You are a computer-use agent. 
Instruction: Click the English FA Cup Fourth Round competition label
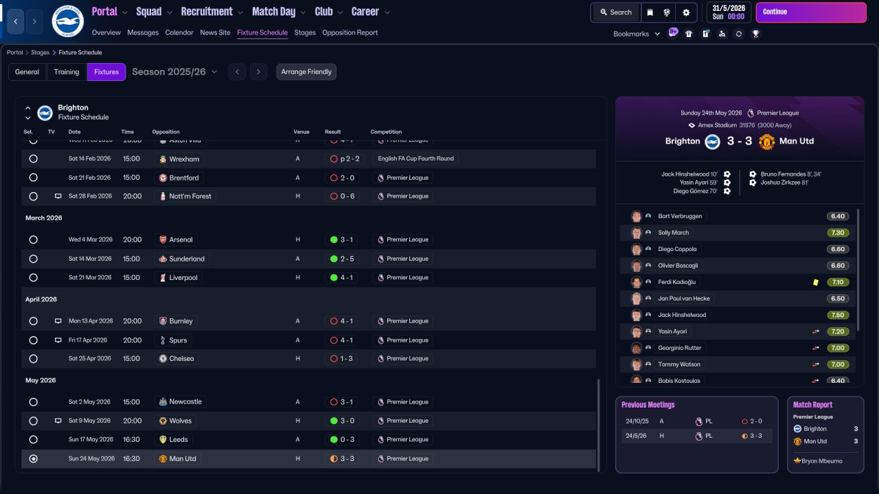pos(415,158)
